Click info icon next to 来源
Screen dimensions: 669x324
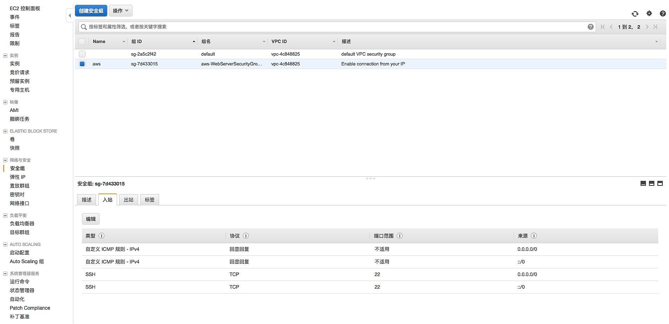pos(534,236)
